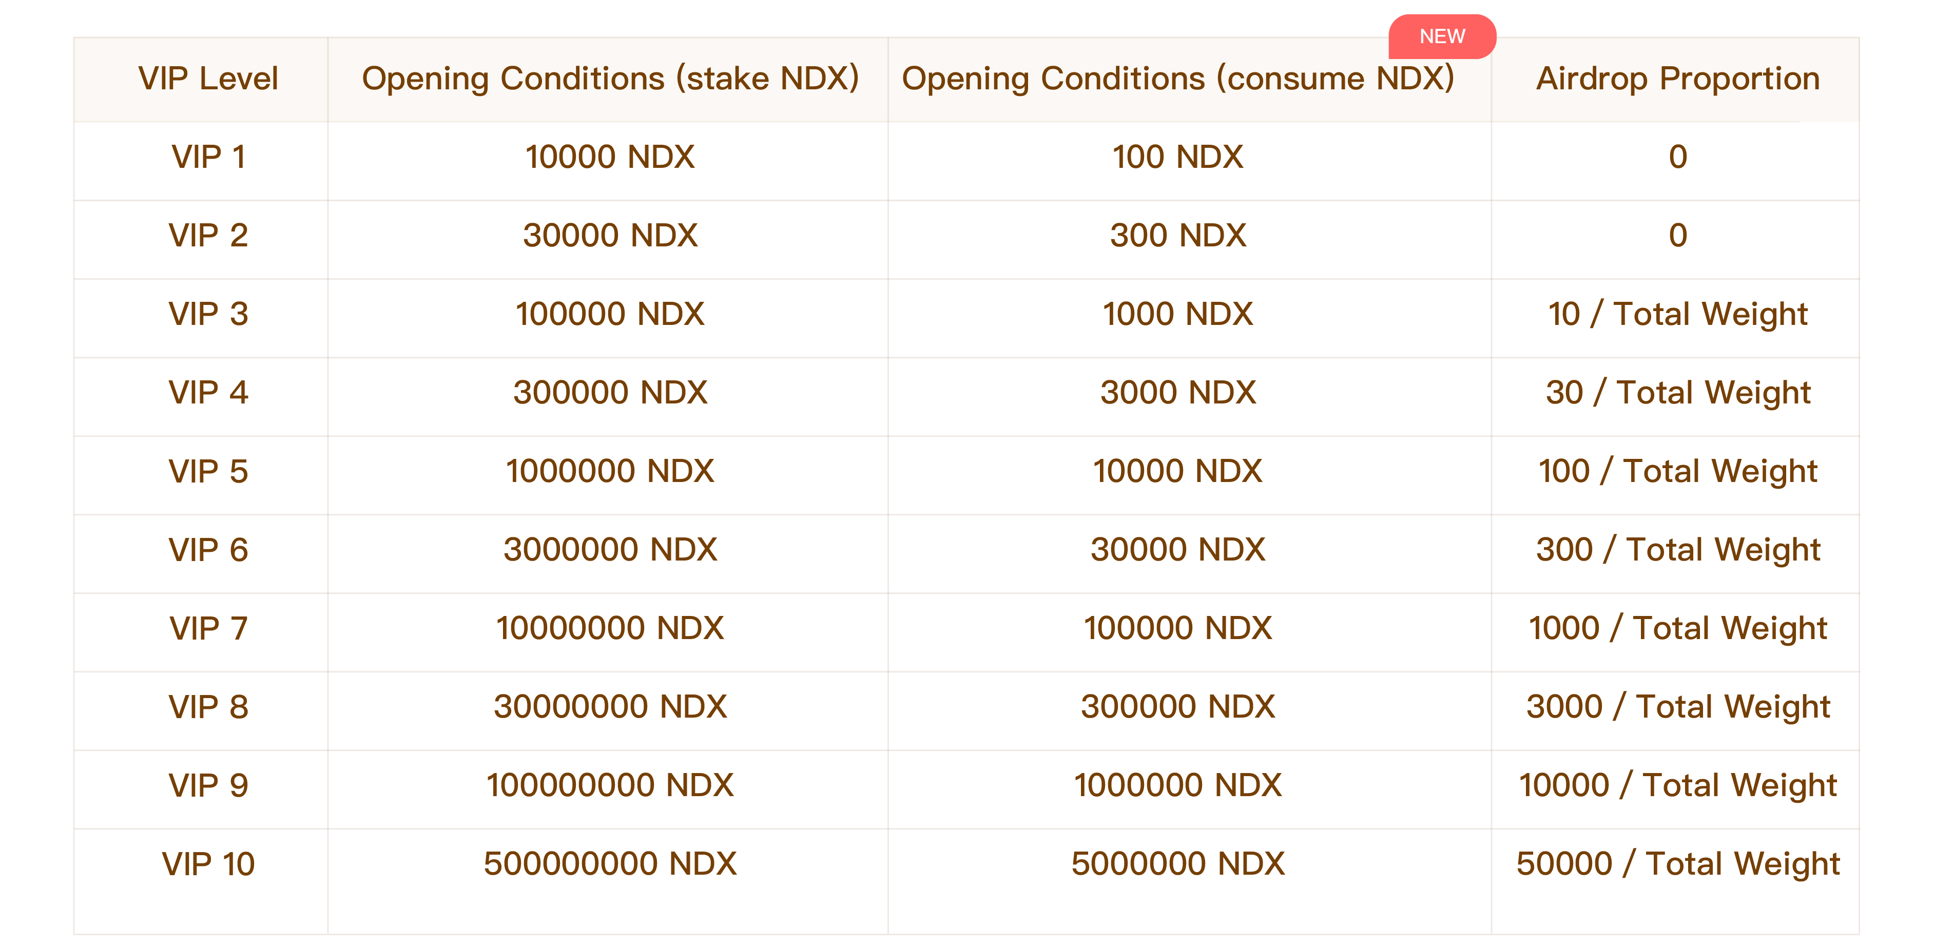Screen dimensions: 1934x945
Task: Select 3000000 NDX stake value for VIP 6
Action: coord(610,549)
